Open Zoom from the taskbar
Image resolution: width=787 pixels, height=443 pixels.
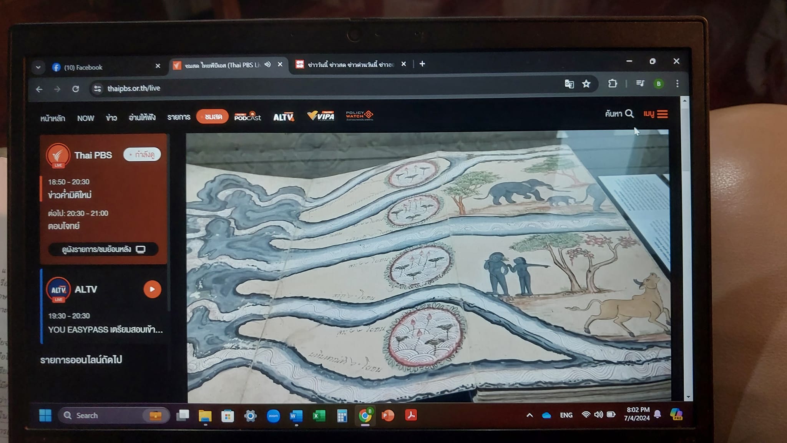coord(273,416)
